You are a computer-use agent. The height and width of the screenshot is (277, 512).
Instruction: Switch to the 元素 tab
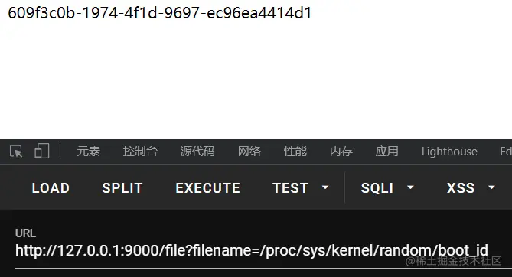(x=89, y=152)
